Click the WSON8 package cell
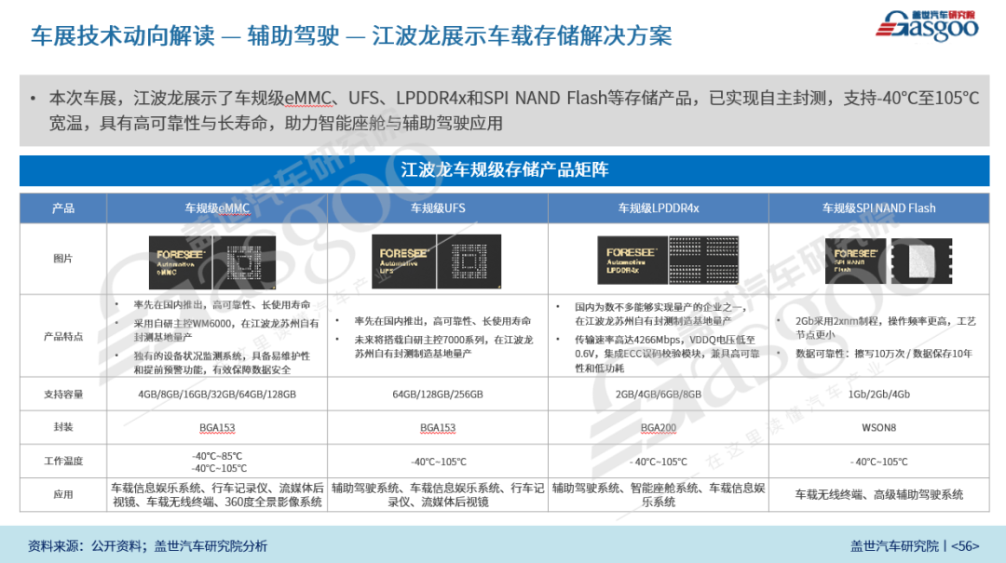The height and width of the screenshot is (563, 1006). tap(879, 428)
